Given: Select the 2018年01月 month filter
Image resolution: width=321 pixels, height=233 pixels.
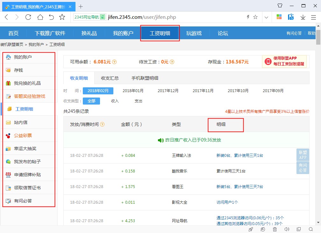Looking at the screenshot, I should point(133,91).
